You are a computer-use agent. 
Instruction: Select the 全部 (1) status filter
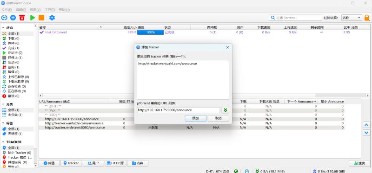(17, 33)
